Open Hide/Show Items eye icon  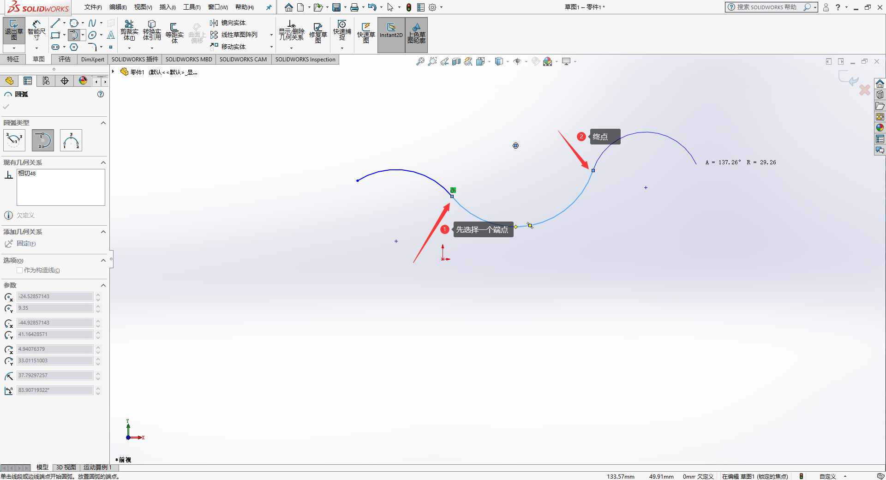click(517, 61)
